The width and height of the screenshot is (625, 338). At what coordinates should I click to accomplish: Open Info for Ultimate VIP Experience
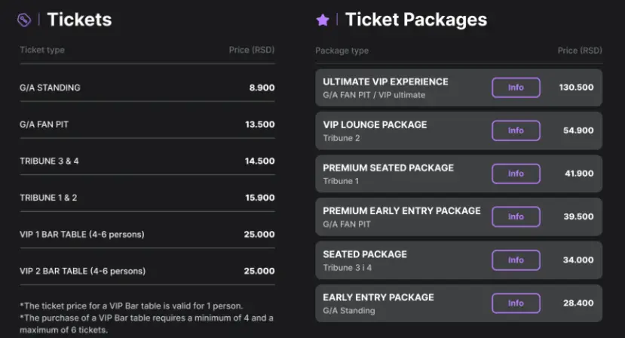pyautogui.click(x=516, y=88)
